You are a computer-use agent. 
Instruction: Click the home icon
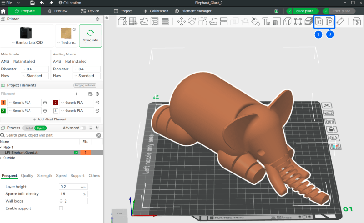point(3,11)
